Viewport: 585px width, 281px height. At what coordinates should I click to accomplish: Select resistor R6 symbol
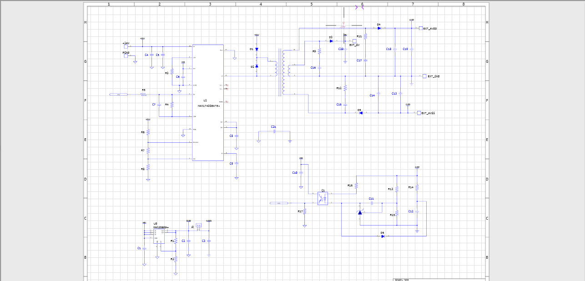148,132
